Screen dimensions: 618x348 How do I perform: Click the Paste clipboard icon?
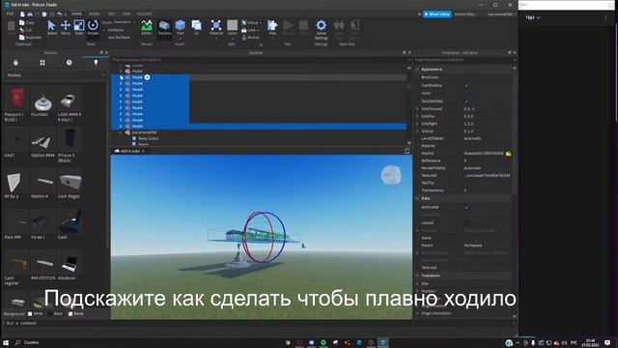point(12,28)
